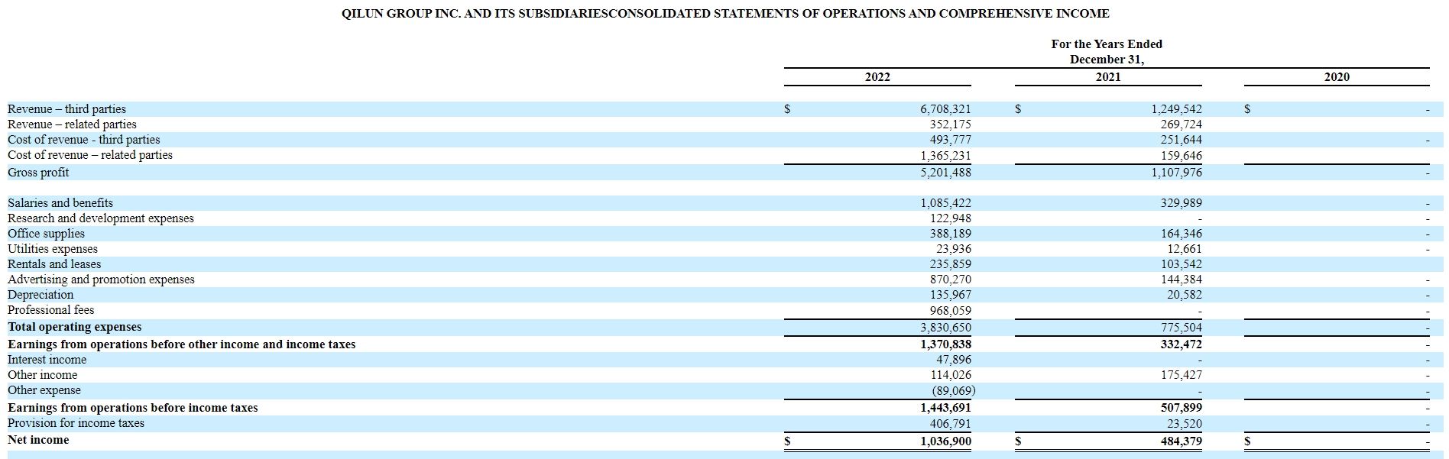Select the 968,059 professional fees value

(950, 311)
